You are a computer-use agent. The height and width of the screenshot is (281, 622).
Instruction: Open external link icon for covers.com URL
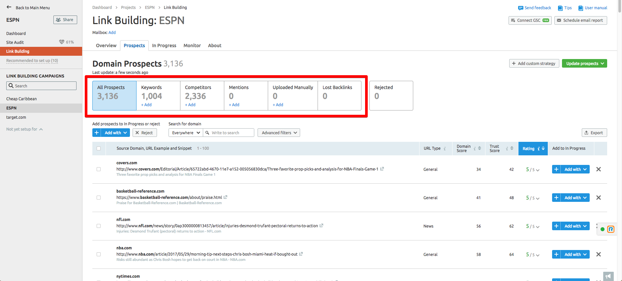click(x=382, y=169)
